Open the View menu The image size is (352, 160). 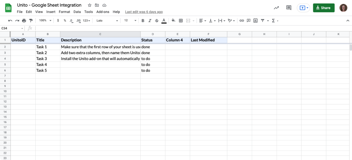39,12
